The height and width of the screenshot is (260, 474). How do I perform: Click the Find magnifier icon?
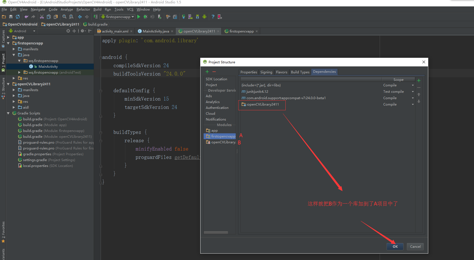pos(64,17)
